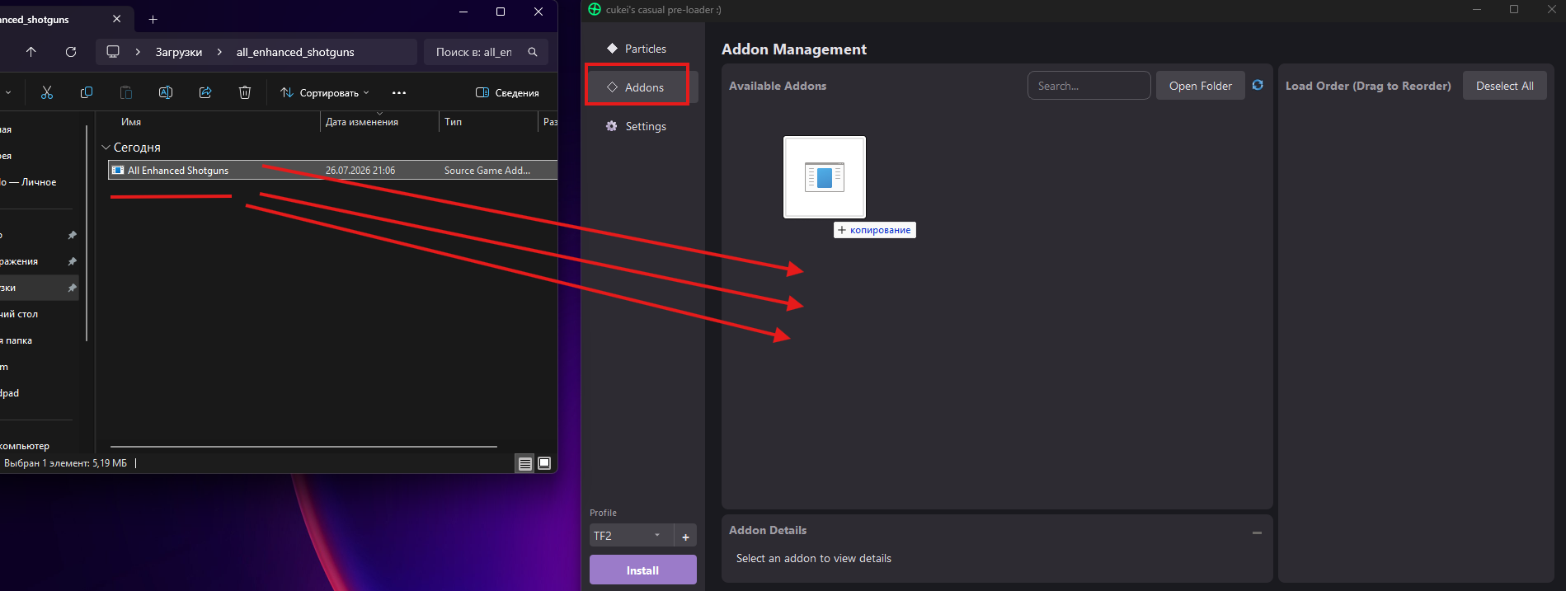Click the Paste icon in Explorer
This screenshot has height=591, width=1566.
pos(126,93)
